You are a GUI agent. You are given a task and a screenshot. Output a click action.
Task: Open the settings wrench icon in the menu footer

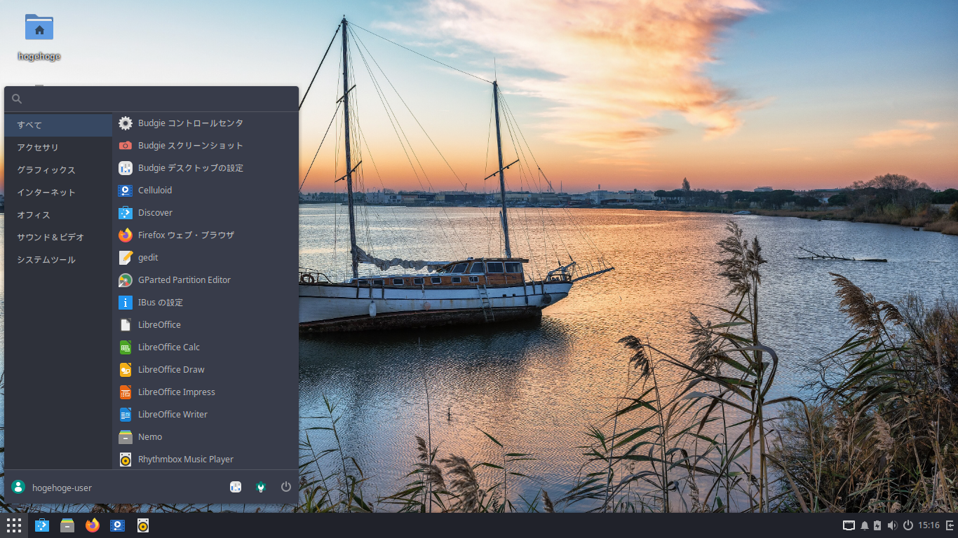pos(260,487)
